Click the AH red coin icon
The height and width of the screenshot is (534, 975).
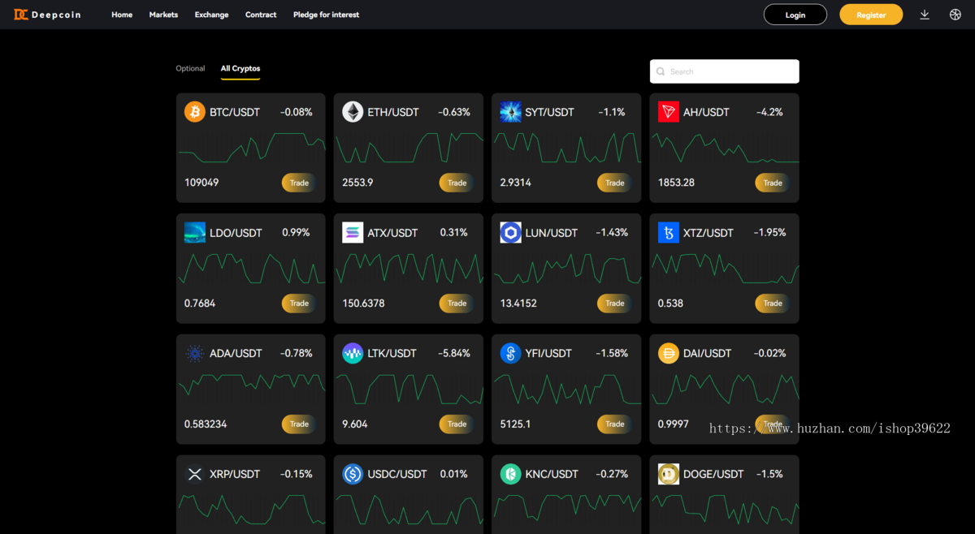click(x=669, y=112)
